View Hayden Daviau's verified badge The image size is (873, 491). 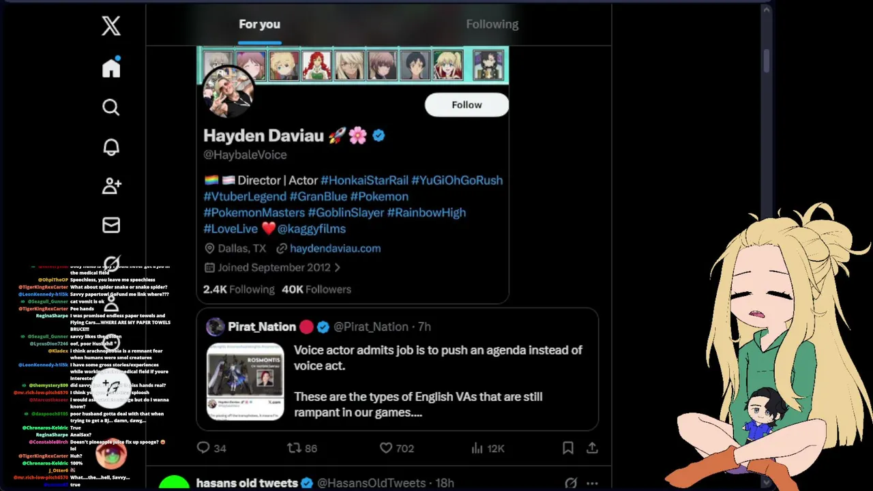(x=379, y=136)
